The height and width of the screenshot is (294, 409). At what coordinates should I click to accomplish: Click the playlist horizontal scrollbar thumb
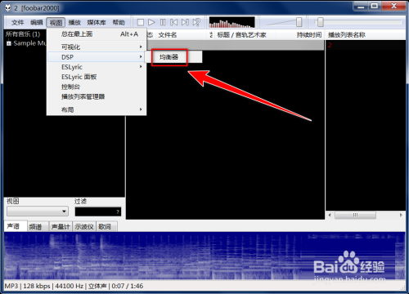coord(355,215)
